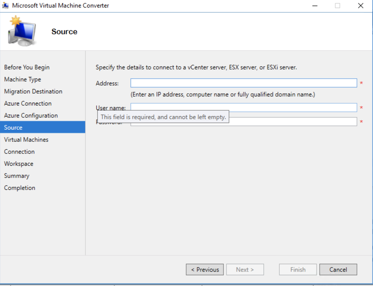Open the Machine Type step
The width and height of the screenshot is (373, 286).
point(22,79)
